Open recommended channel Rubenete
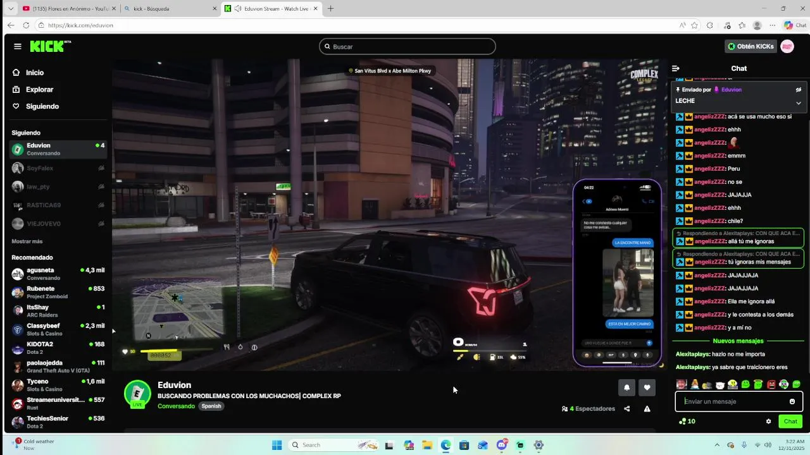The height and width of the screenshot is (455, 810). pos(58,292)
